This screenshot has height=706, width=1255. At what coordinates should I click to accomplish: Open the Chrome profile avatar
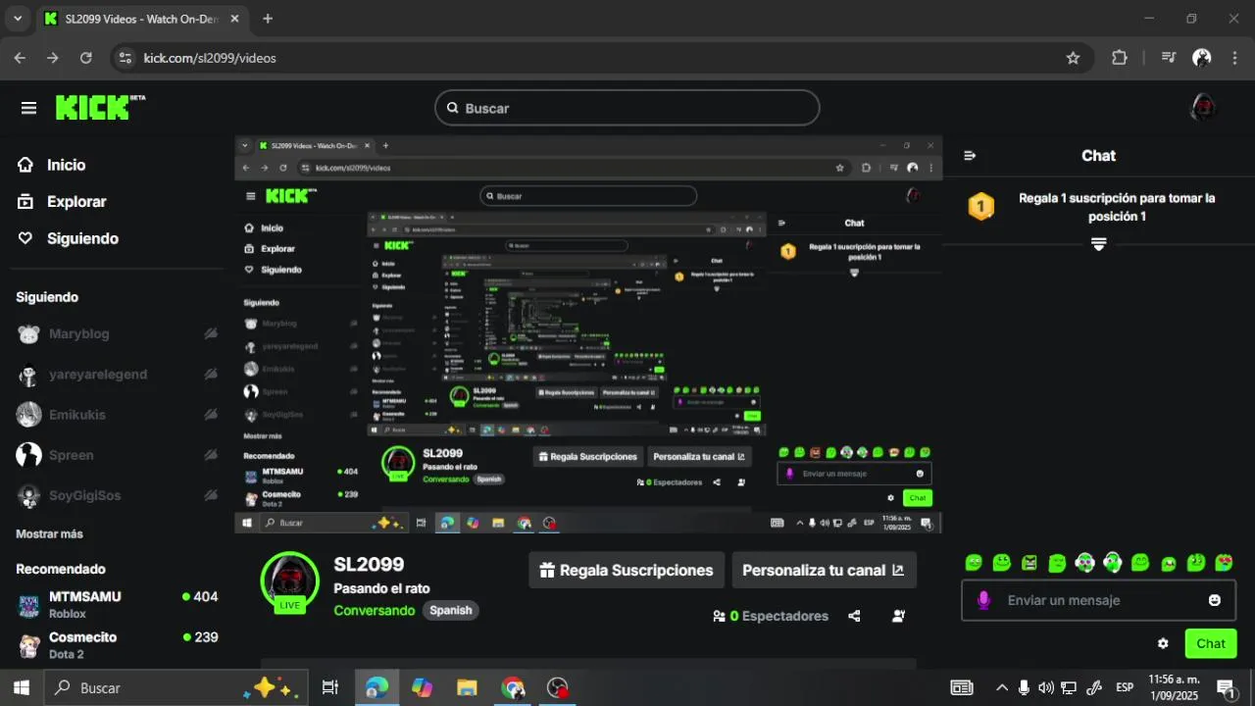[1202, 58]
